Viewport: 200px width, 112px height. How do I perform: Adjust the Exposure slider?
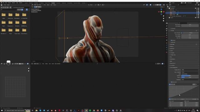point(190,76)
